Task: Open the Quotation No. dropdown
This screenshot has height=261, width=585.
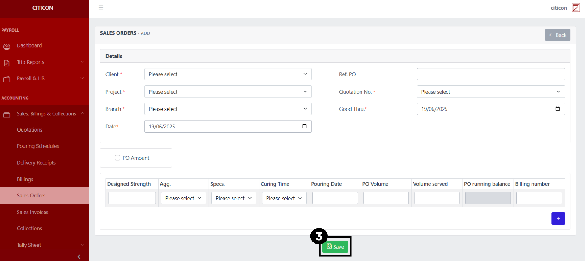Action: click(x=490, y=92)
